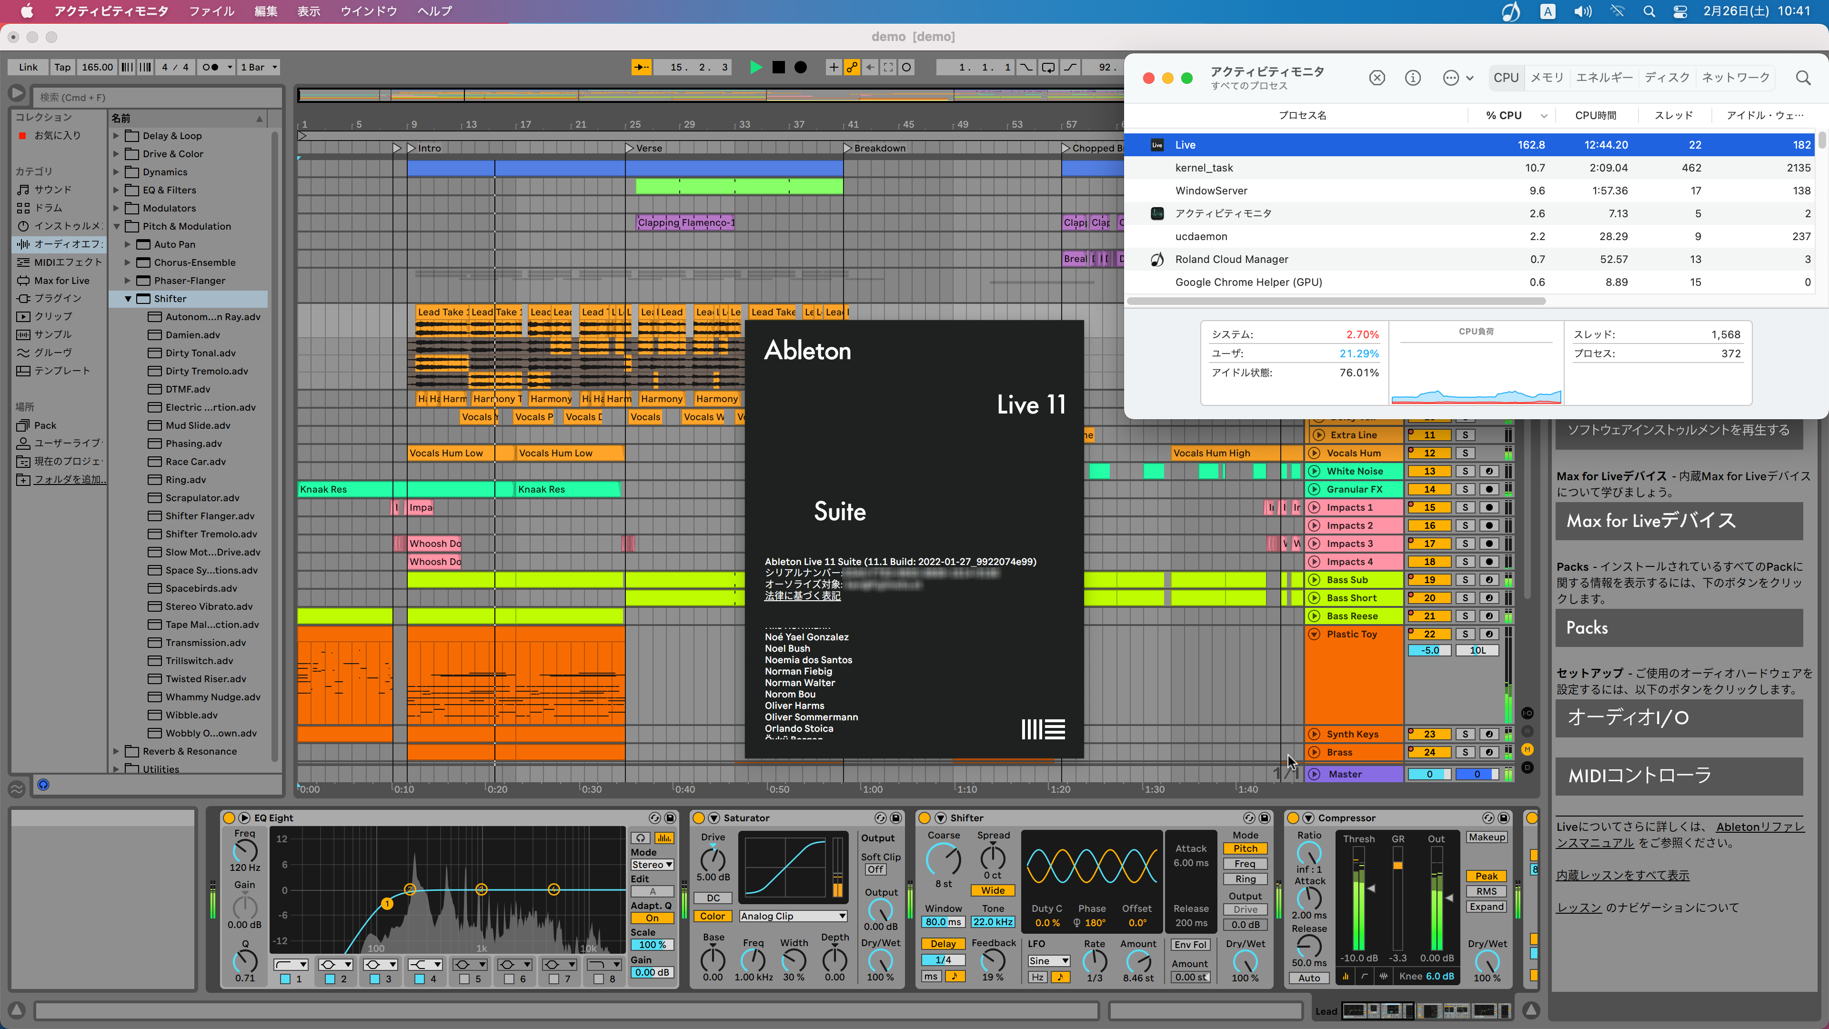Start playback with the green Play button
Image resolution: width=1829 pixels, height=1029 pixels.
(x=756, y=68)
